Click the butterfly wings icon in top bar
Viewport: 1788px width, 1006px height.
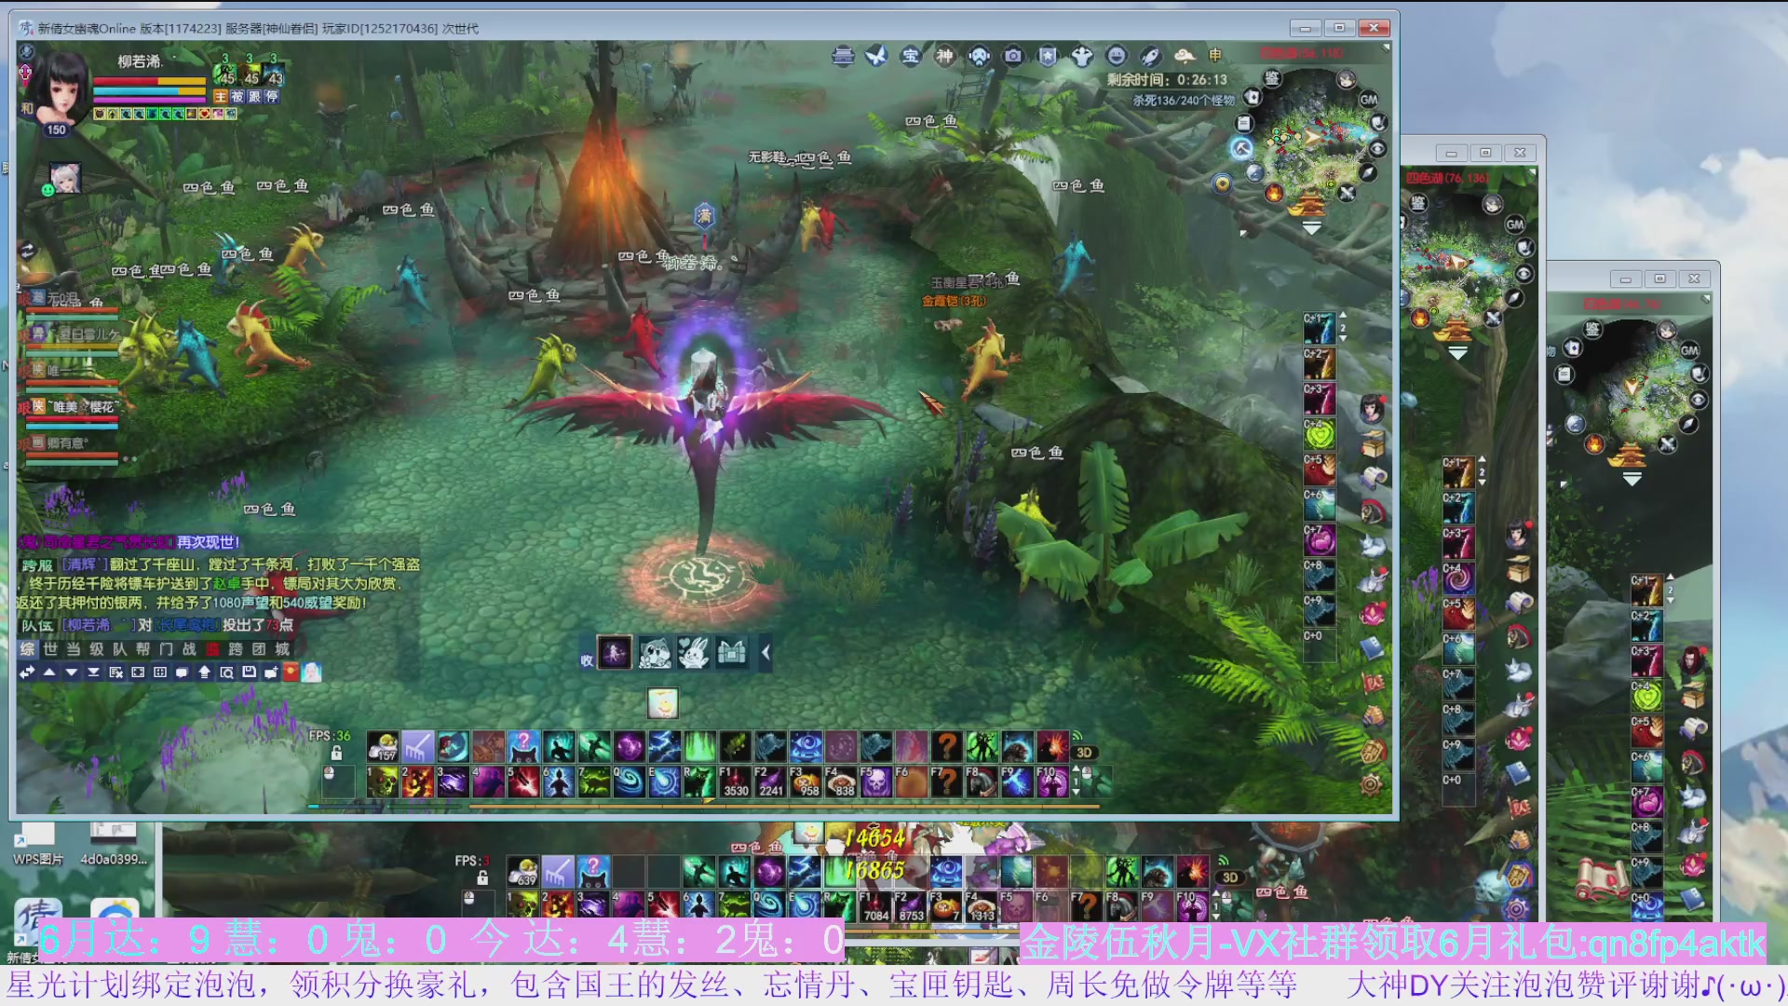pyautogui.click(x=876, y=56)
